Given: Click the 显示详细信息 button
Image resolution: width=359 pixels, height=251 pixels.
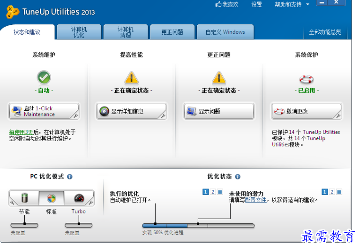Looking at the screenshot, I should pyautogui.click(x=131, y=111).
